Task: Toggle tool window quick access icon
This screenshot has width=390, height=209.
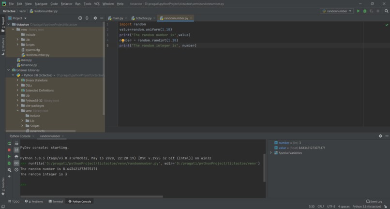Action: tap(3, 207)
